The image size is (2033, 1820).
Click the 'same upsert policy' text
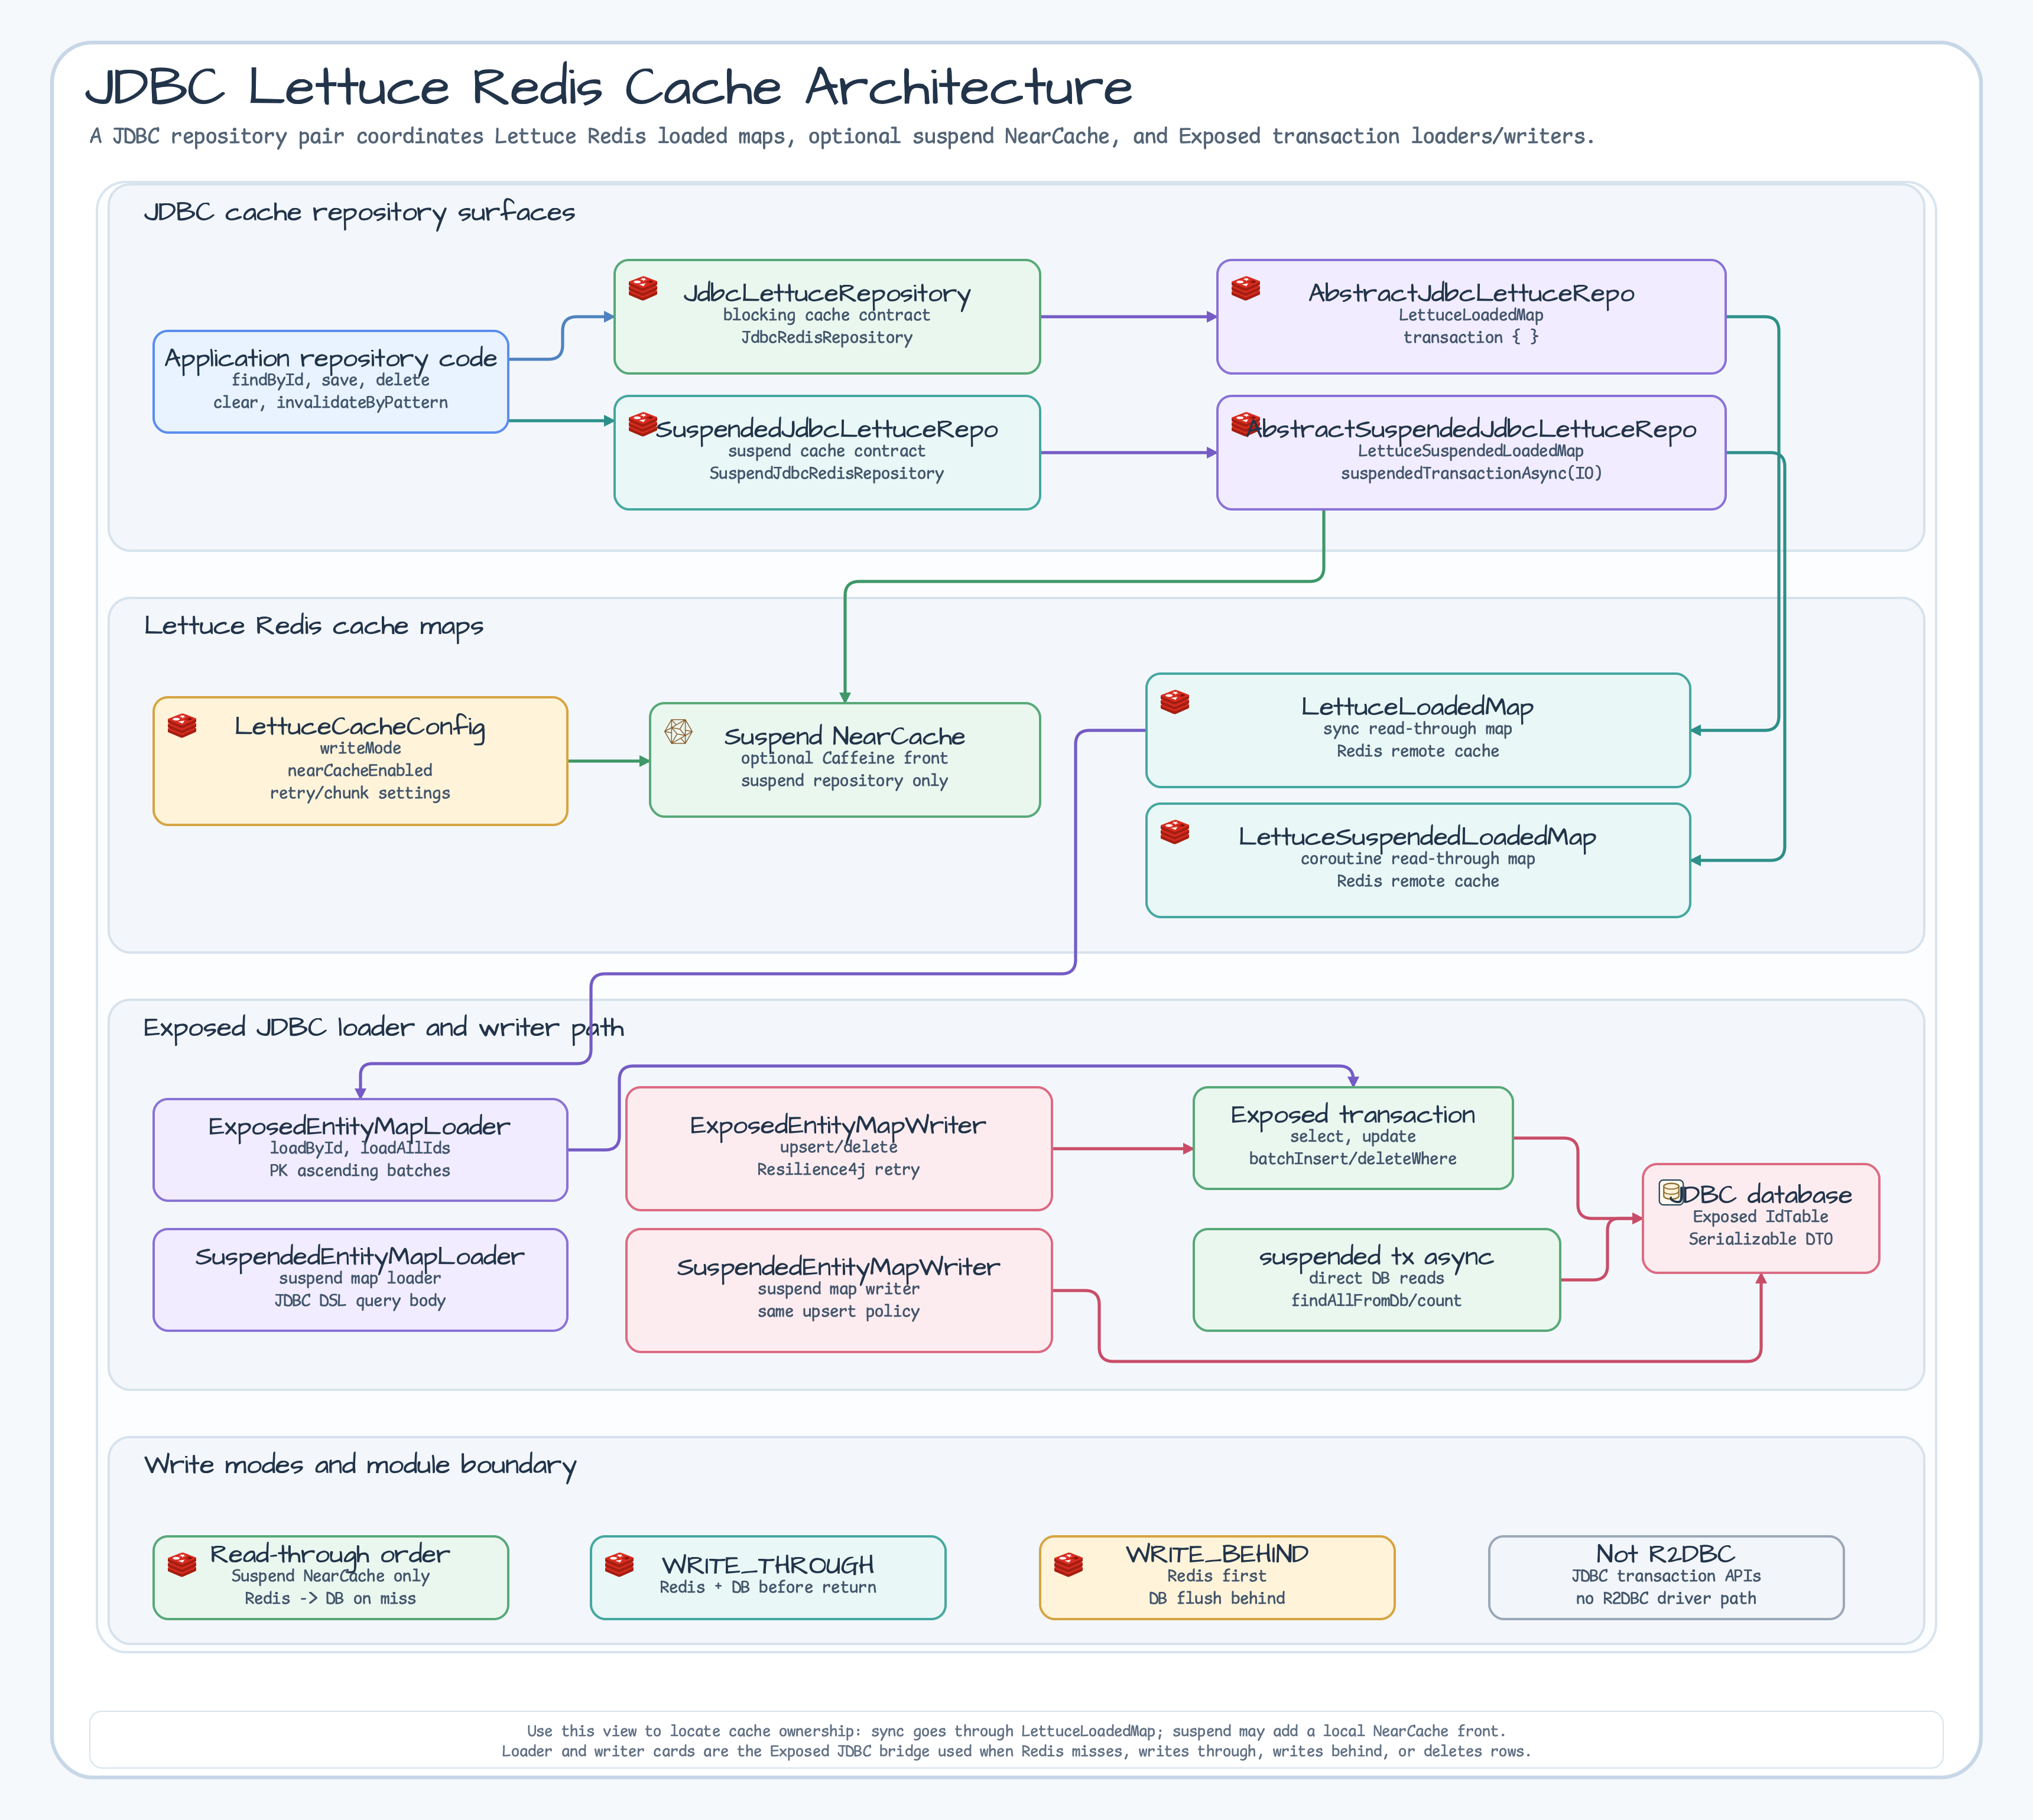coord(839,1311)
